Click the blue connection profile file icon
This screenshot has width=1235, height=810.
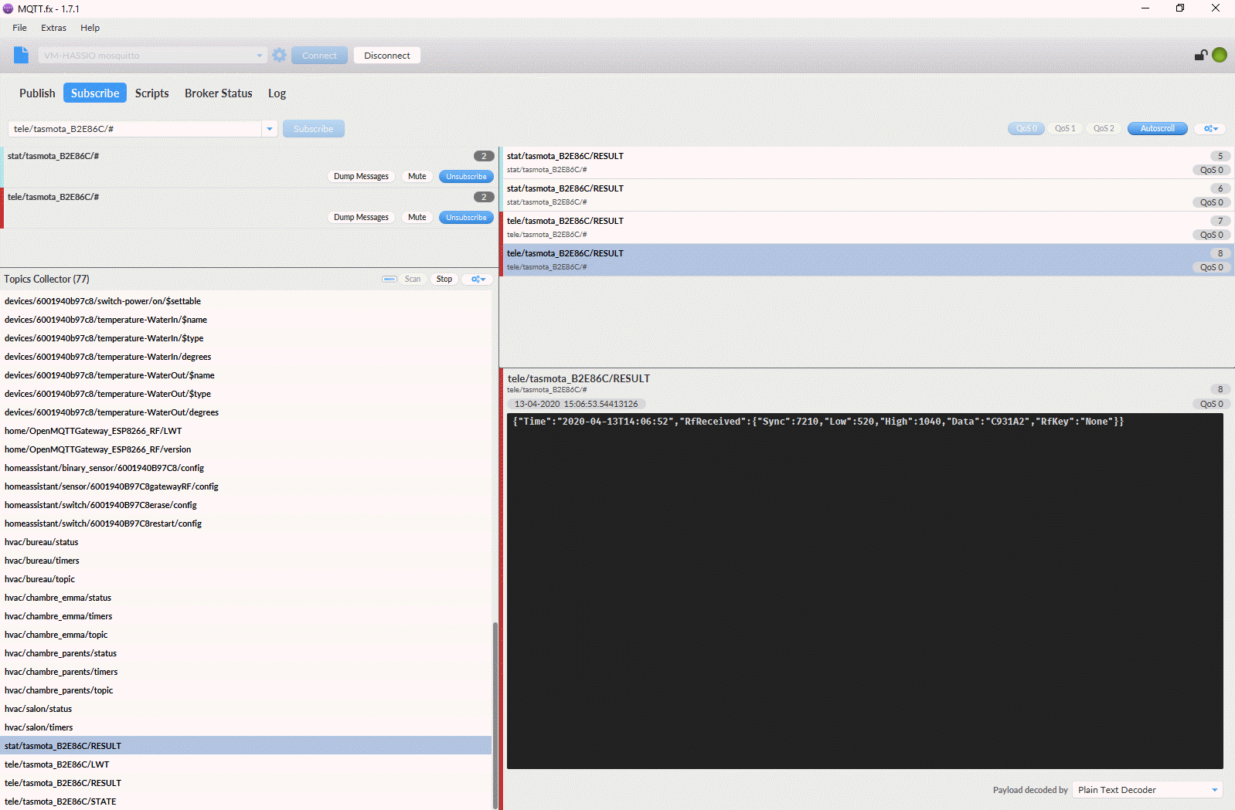[x=21, y=55]
